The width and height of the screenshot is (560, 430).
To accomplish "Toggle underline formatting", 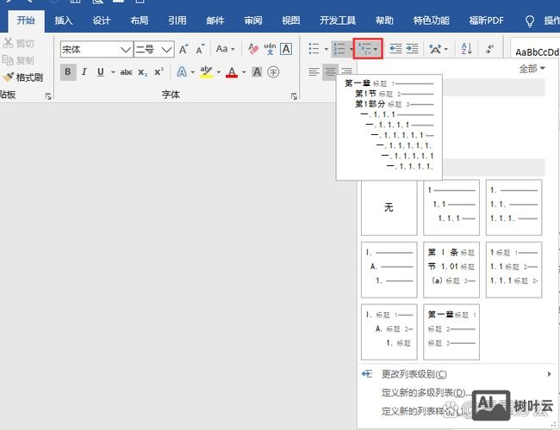I will click(x=101, y=72).
